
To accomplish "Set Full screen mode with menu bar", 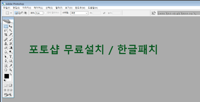I will click(8, 90).
